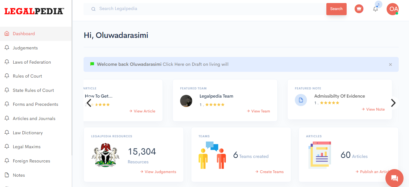Click the bell icon beside Articles and Journals
This screenshot has width=409, height=187.
7,119
